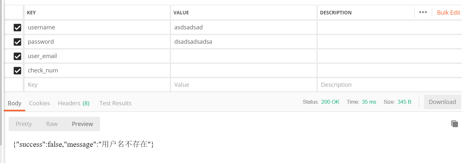This screenshot has width=462, height=163.
Task: Click the empty check_num value cell
Action: [243, 70]
